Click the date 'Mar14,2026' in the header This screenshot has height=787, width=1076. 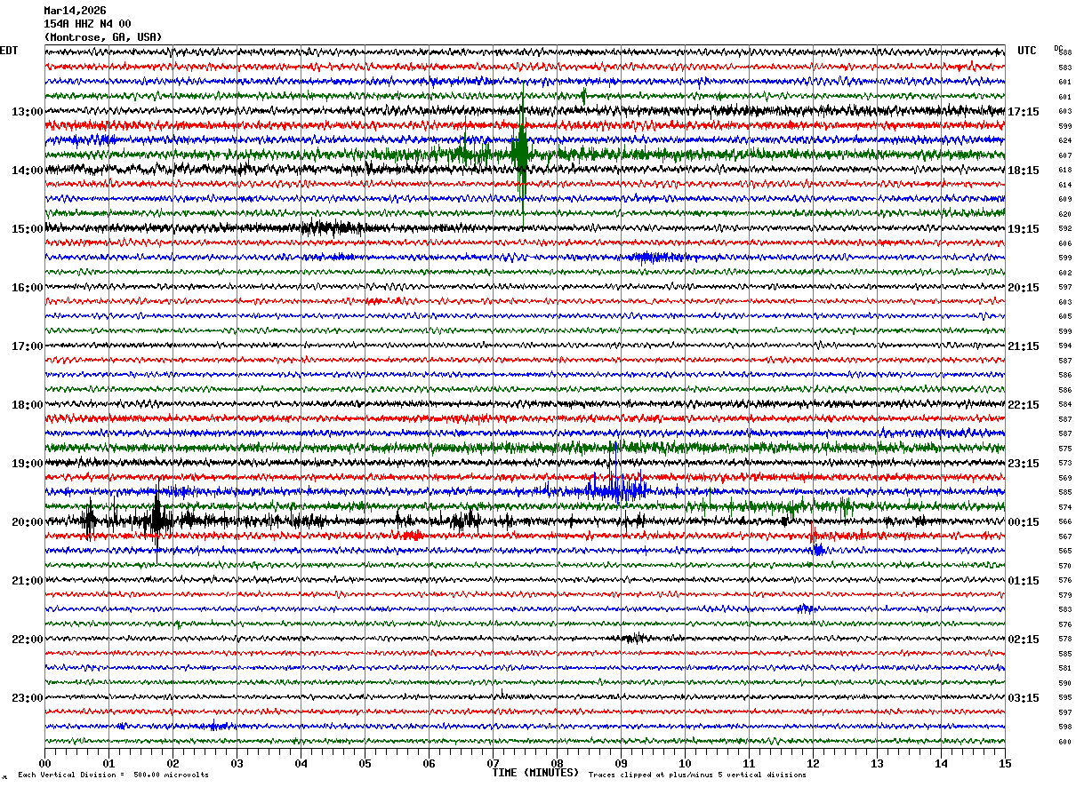(75, 11)
